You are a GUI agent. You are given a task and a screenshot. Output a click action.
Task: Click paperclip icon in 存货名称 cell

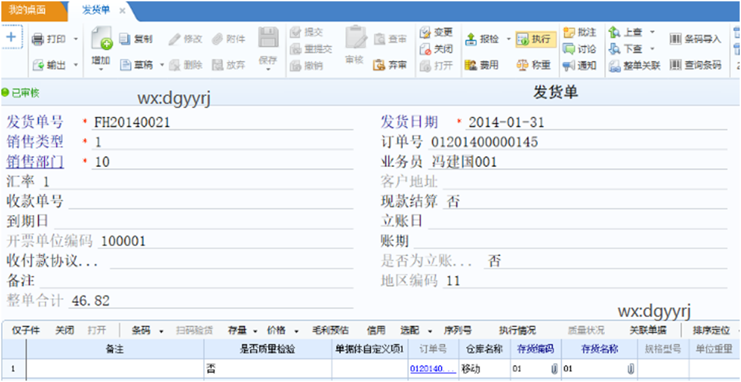(630, 368)
